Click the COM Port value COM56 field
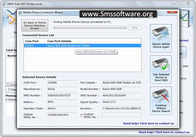The height and width of the screenshot is (137, 196). (62, 83)
